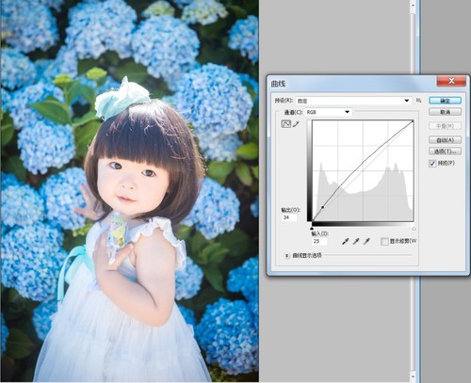Image resolution: width=471 pixels, height=383 pixels.
Task: Enable the show clipping checkbox
Action: pyautogui.click(x=384, y=241)
